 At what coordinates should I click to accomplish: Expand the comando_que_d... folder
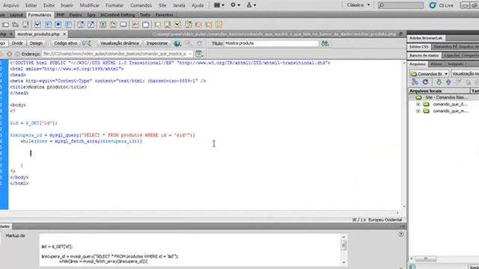click(418, 105)
